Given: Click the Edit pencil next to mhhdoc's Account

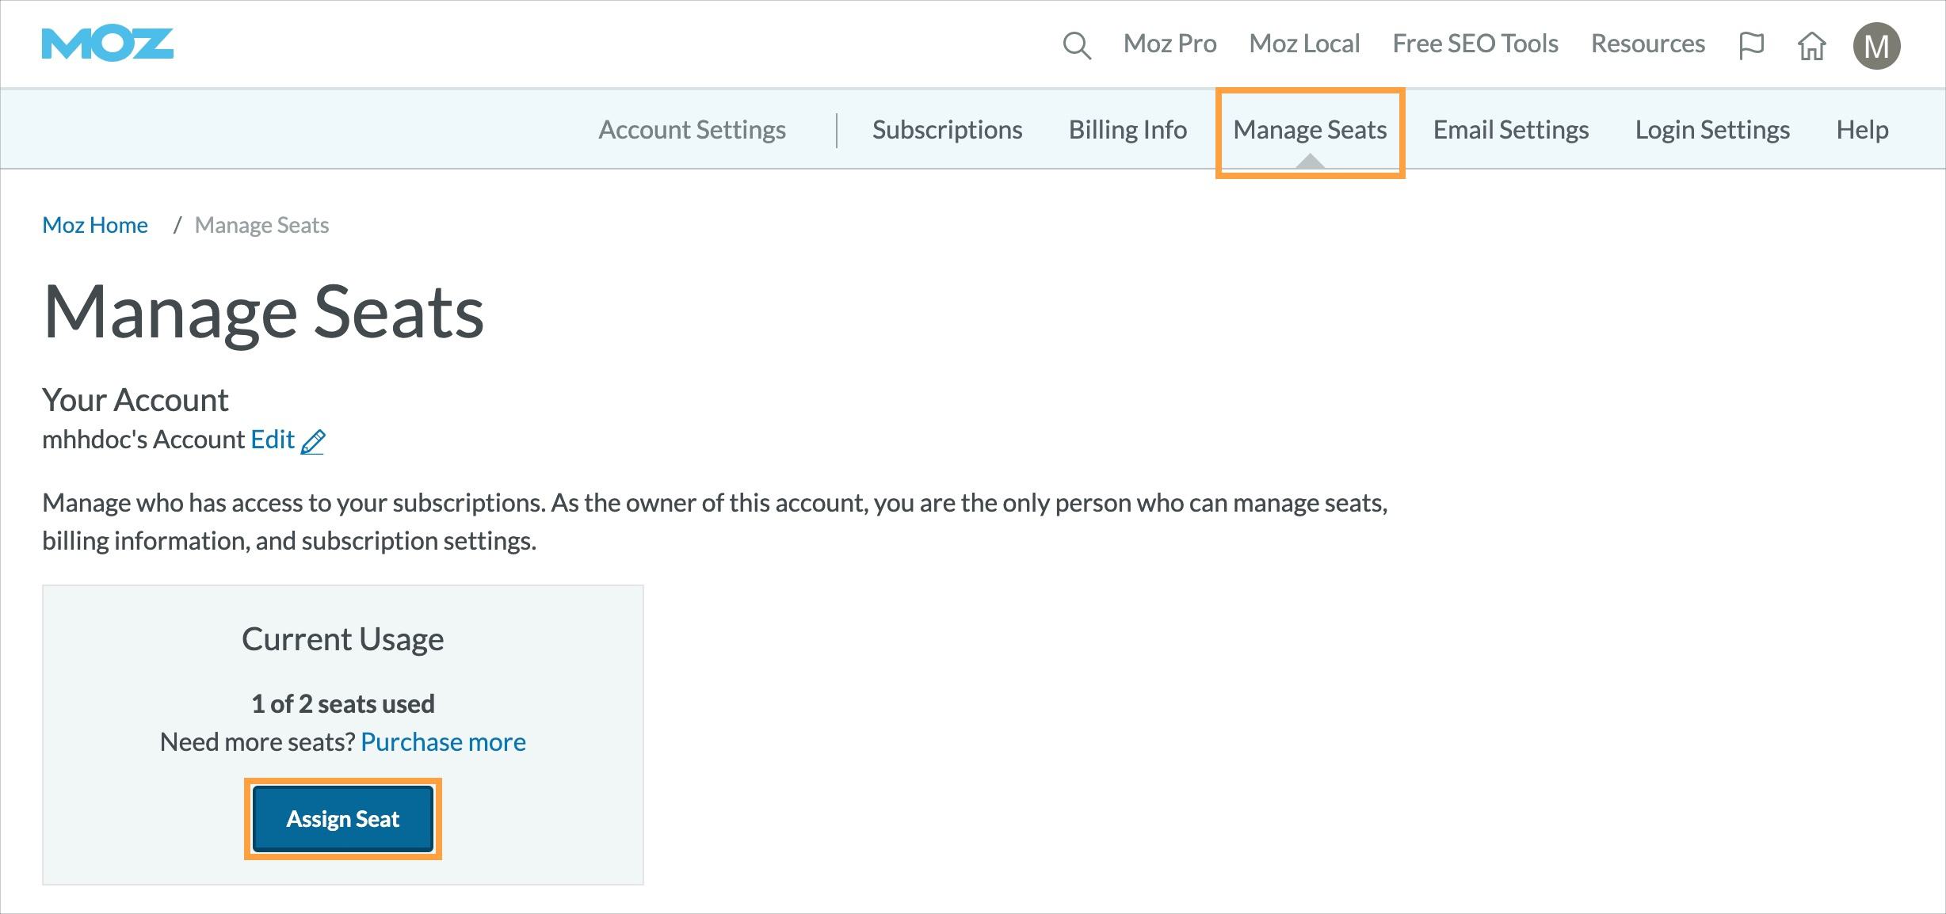Looking at the screenshot, I should point(315,440).
